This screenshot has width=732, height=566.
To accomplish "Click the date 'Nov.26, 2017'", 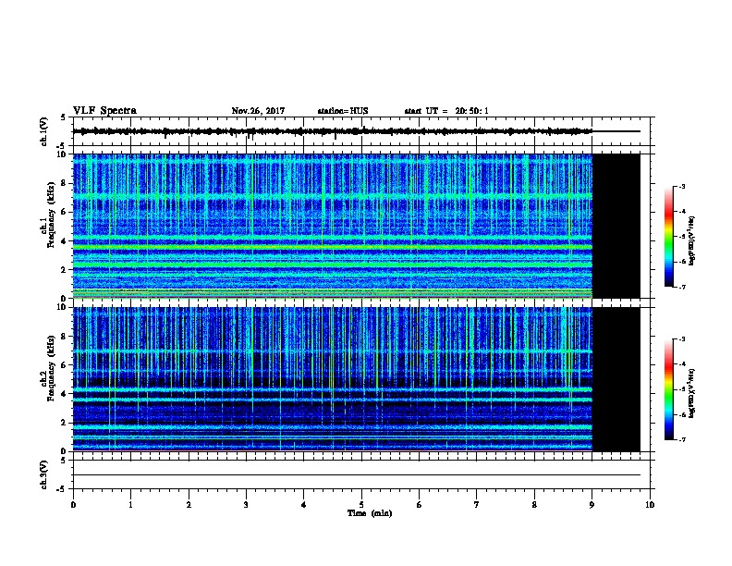I will (x=258, y=111).
